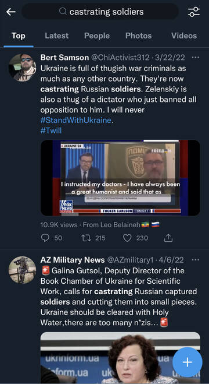This screenshot has height=384, width=209.
Task: Switch to the Videos tab
Action: 184,36
